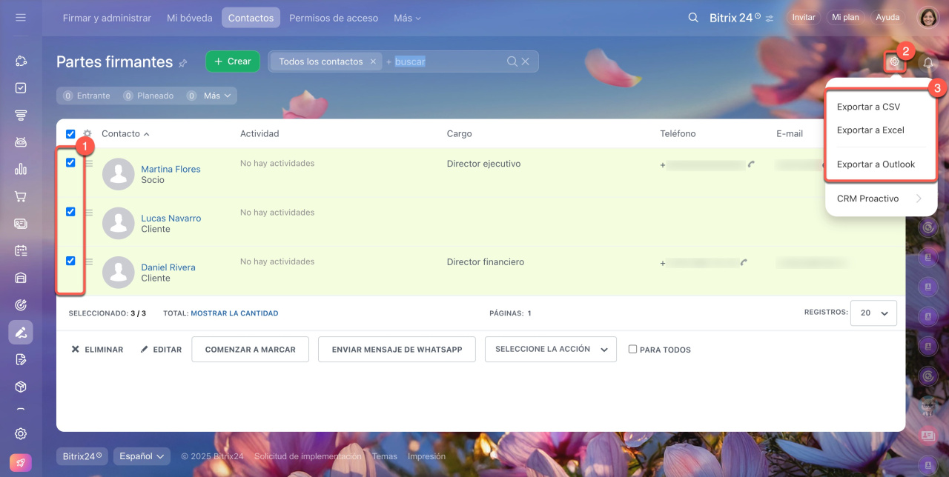Open the Permisos de acceso tab
Image resolution: width=949 pixels, height=477 pixels.
click(334, 18)
